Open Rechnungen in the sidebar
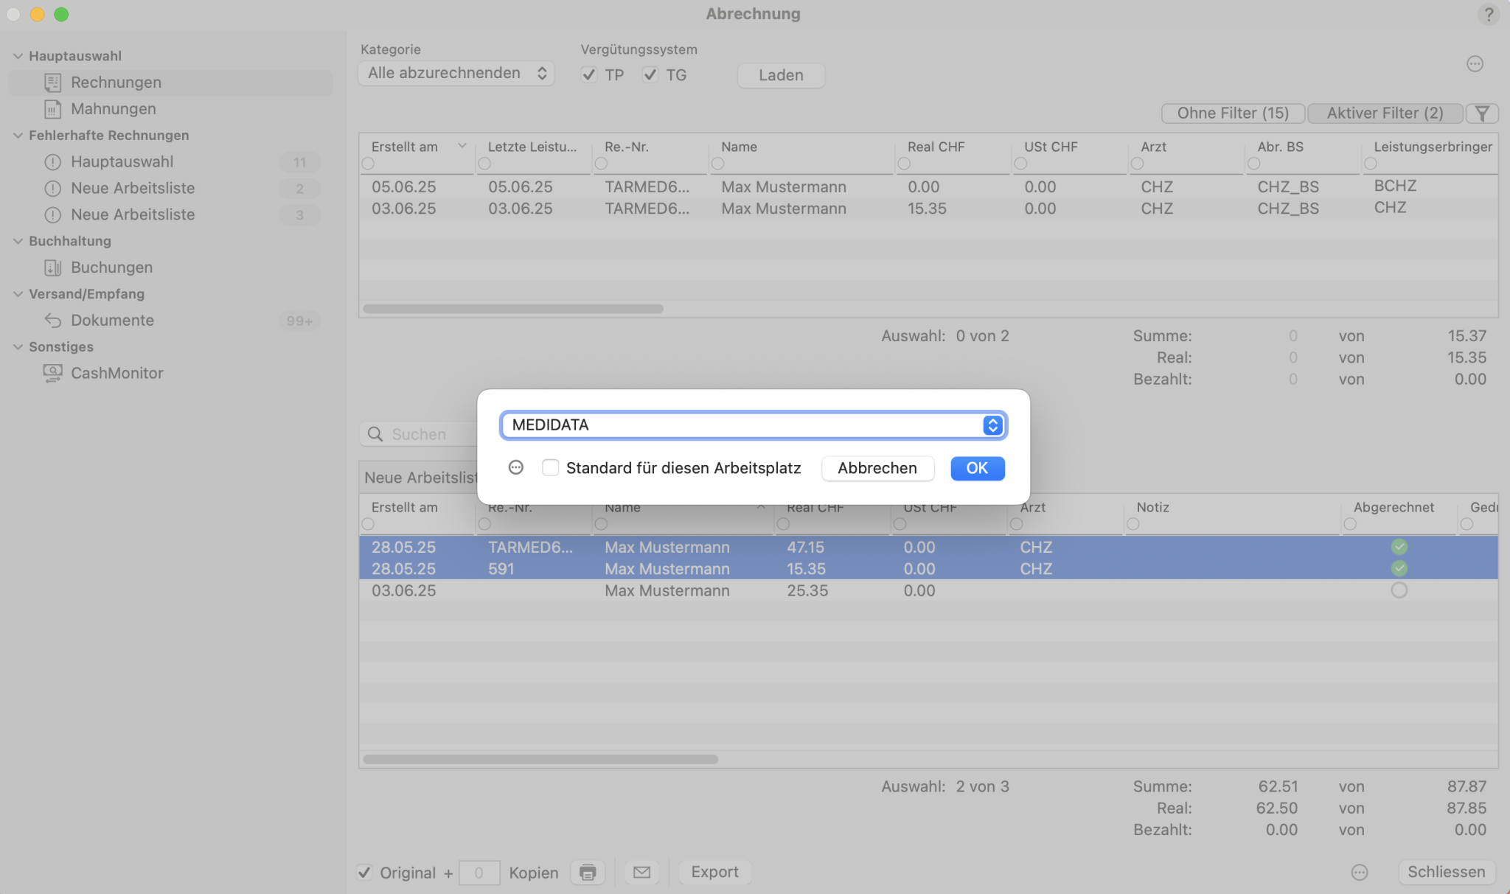 [170, 82]
